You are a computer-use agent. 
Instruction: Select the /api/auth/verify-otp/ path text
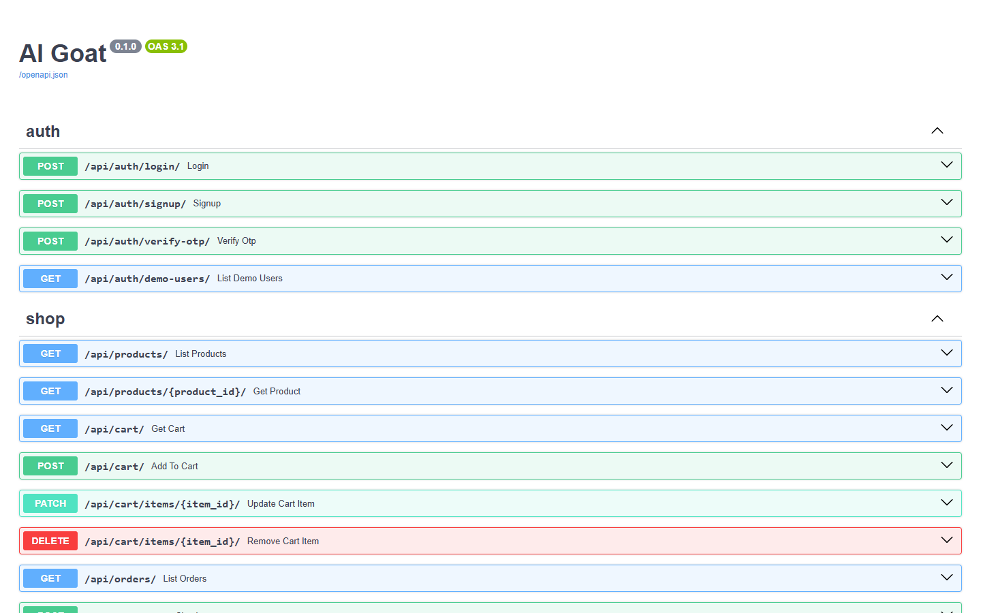click(147, 241)
